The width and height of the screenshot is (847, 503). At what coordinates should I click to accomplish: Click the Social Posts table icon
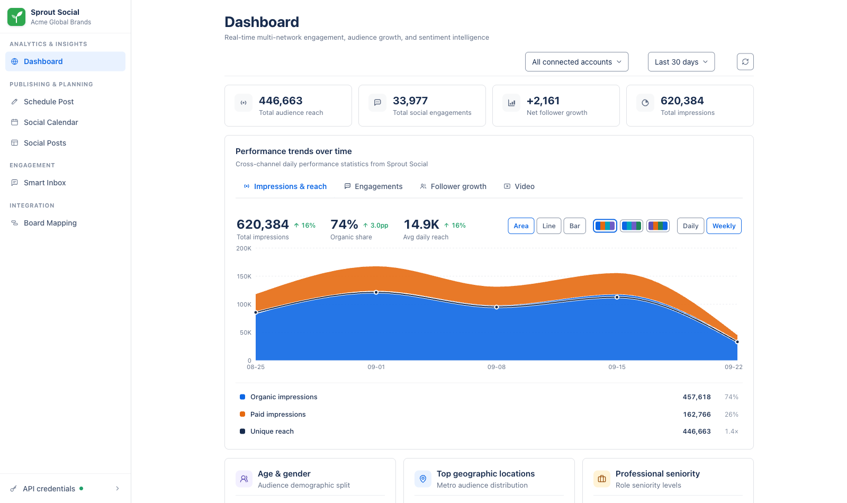(15, 143)
